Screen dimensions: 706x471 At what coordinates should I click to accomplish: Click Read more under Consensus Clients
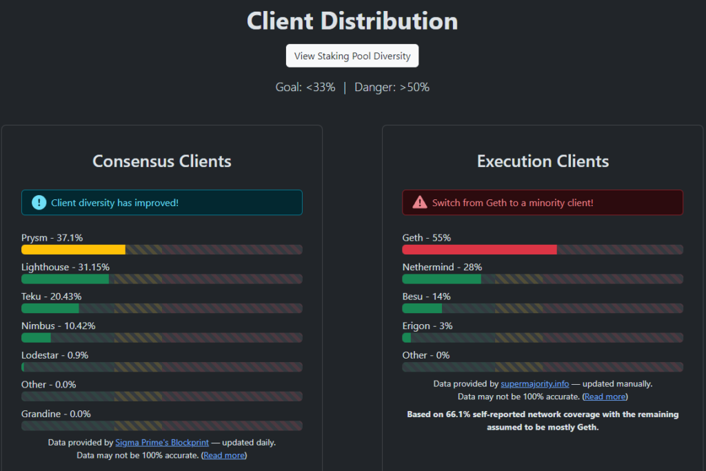[223, 455]
